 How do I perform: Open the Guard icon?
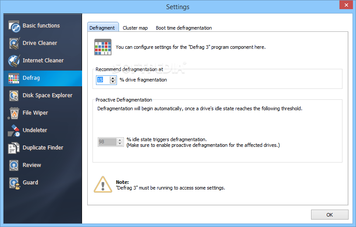(14, 183)
